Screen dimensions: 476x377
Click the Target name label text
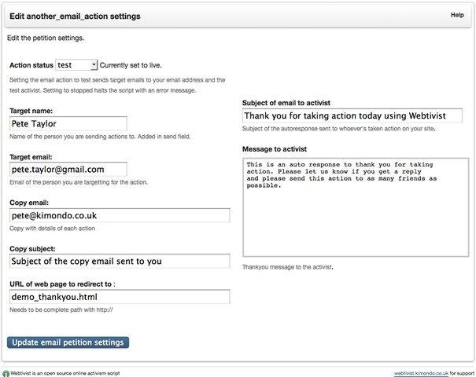(31, 111)
